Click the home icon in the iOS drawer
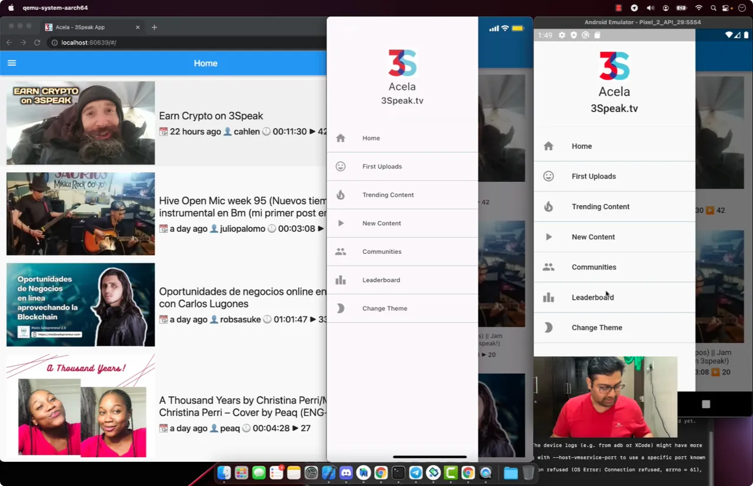Screen dimensions: 753x486 tap(340, 138)
